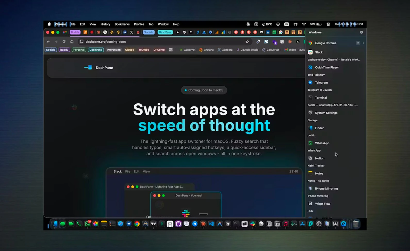Switch to the Gmail tab

pyautogui.click(x=65, y=32)
